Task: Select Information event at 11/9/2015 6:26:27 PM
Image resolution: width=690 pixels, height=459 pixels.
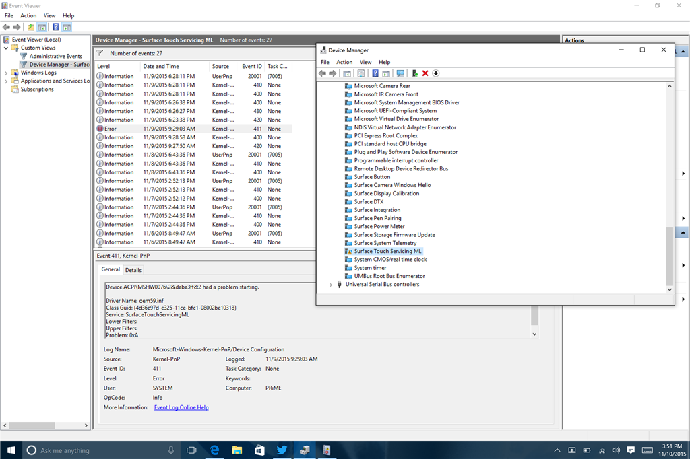Action: (x=193, y=111)
